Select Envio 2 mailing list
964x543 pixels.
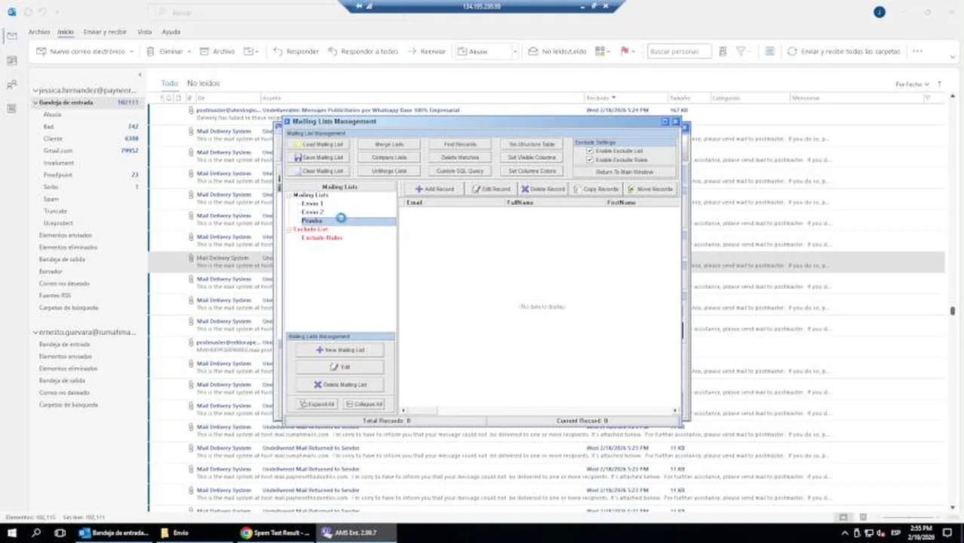click(x=312, y=213)
